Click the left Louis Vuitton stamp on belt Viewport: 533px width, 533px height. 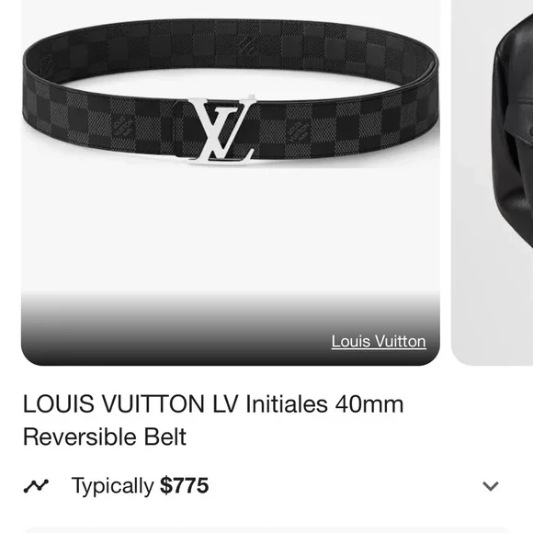(121, 127)
